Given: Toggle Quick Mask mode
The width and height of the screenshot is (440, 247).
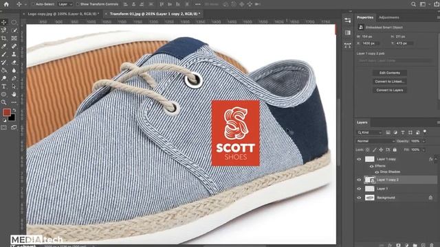Looking at the screenshot, I should (x=4, y=128).
